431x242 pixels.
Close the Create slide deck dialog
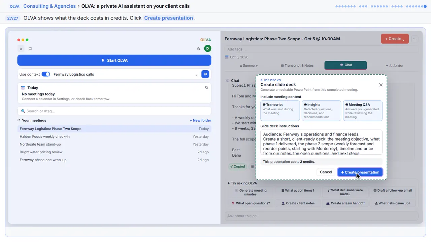pos(381,85)
